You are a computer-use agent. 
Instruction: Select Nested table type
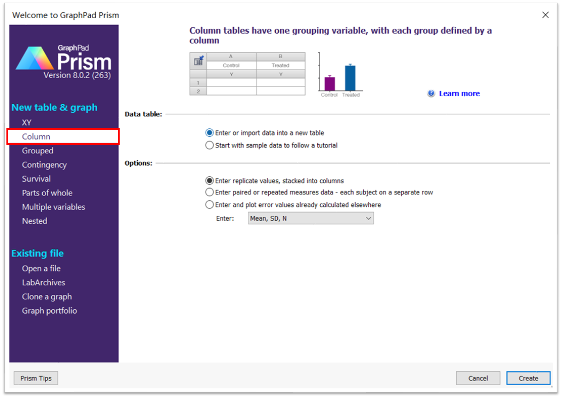point(34,221)
